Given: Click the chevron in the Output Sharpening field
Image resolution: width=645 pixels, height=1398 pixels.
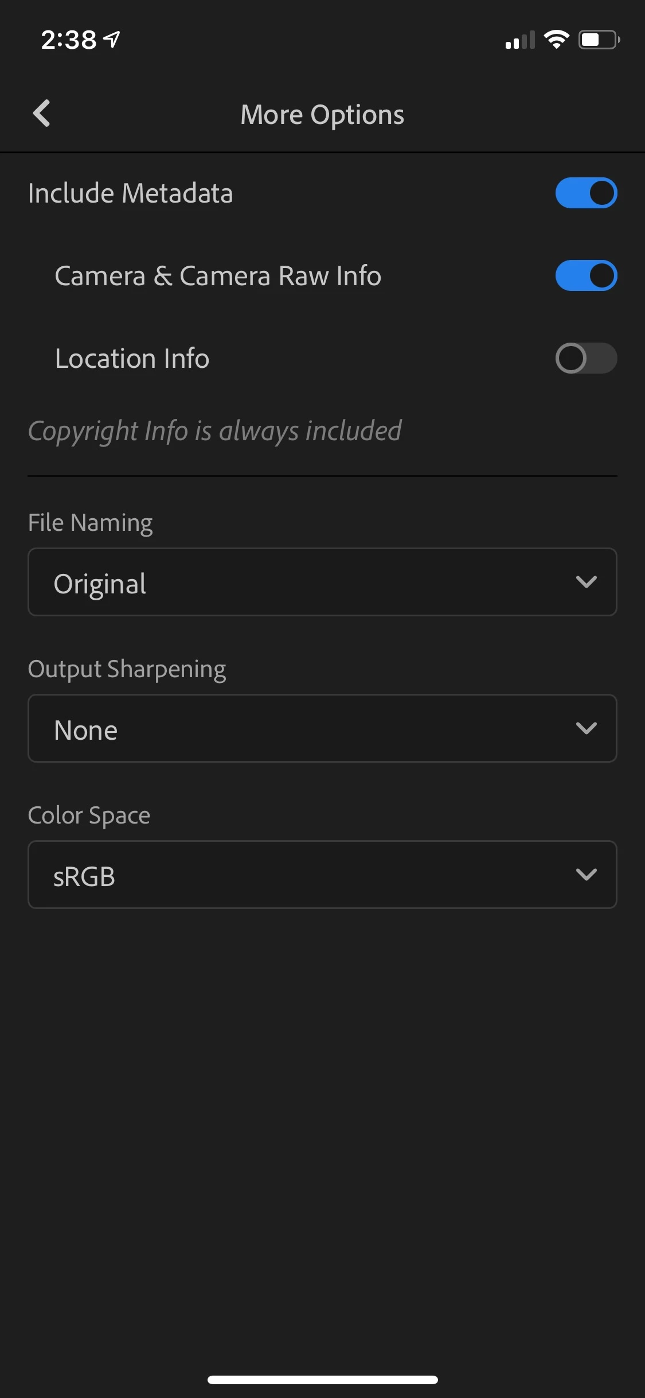Looking at the screenshot, I should pyautogui.click(x=587, y=728).
